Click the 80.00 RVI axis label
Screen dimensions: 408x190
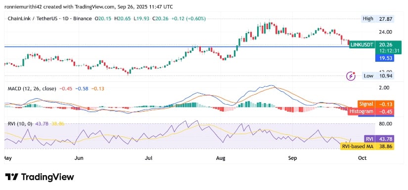click(386, 123)
